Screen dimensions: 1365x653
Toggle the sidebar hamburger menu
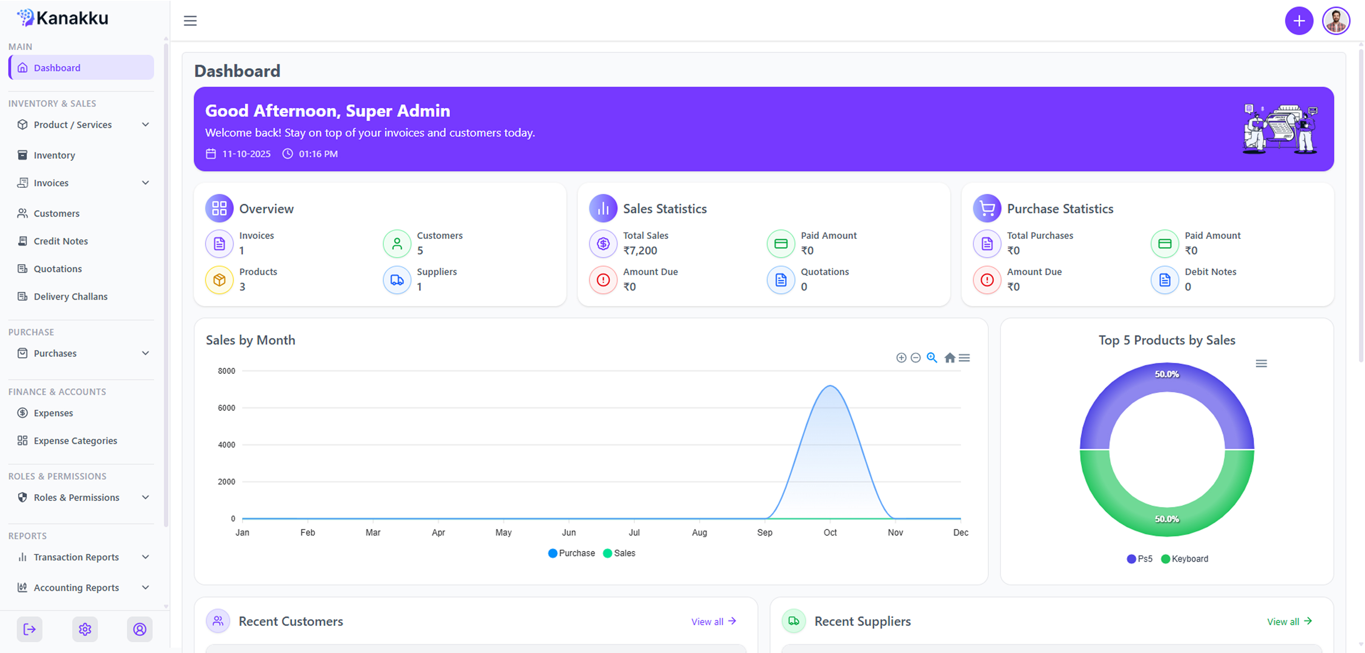click(190, 21)
